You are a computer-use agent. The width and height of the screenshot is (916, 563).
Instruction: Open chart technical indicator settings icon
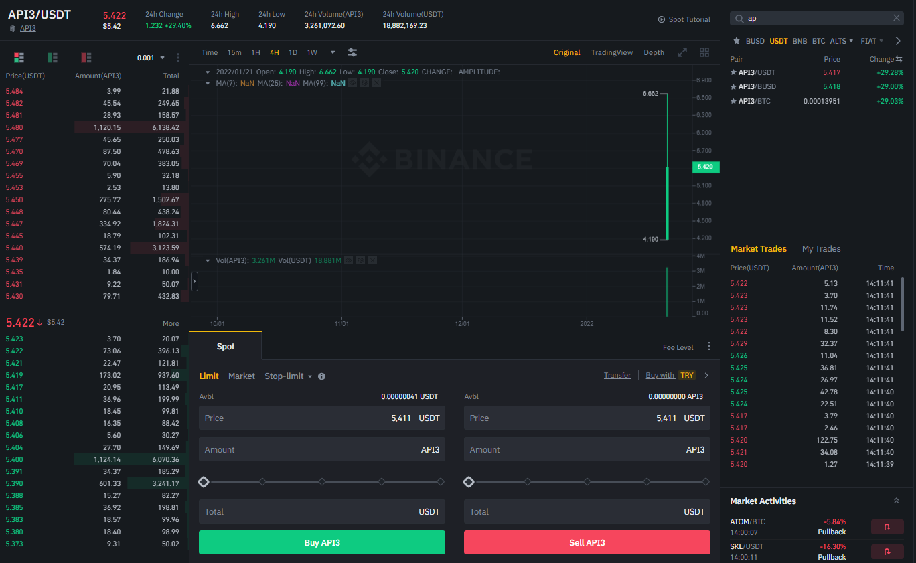tap(352, 52)
